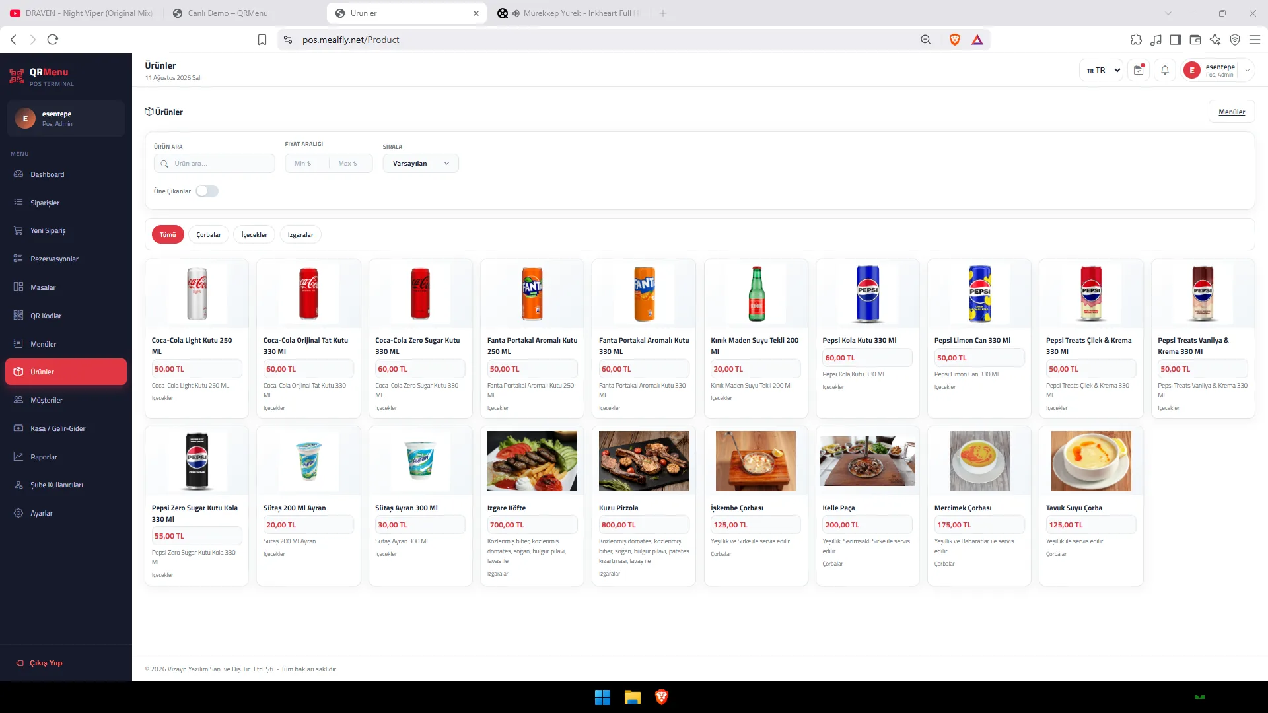This screenshot has width=1268, height=713.
Task: Select Coca-Cola Light Kutu 250 ML title
Action: [192, 346]
